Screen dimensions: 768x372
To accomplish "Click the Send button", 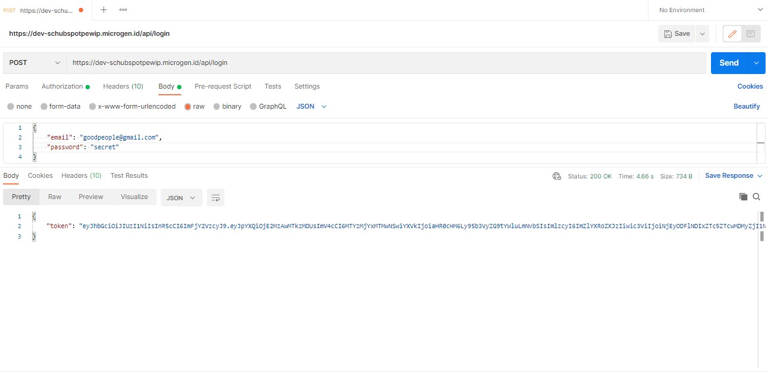I will pos(729,63).
